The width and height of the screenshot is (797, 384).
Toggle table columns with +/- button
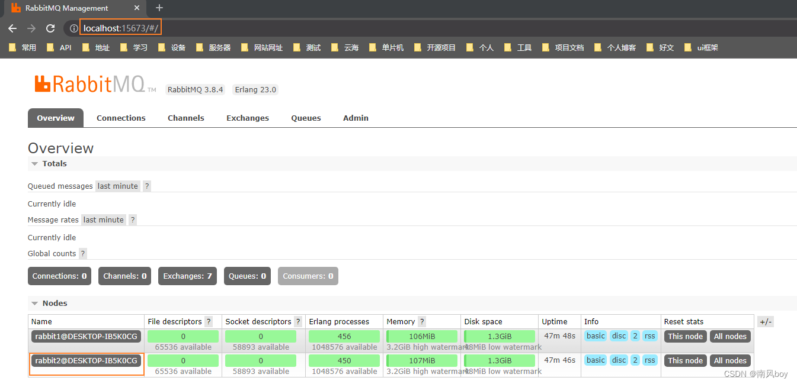point(766,322)
